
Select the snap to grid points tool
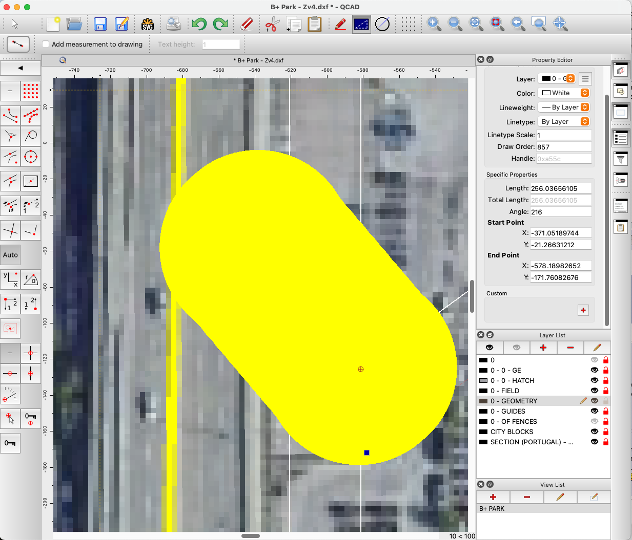[x=31, y=91]
